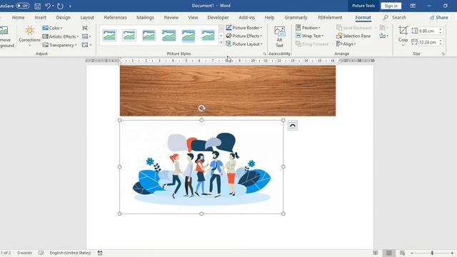
Task: Open the Position dropdown
Action: tap(308, 28)
